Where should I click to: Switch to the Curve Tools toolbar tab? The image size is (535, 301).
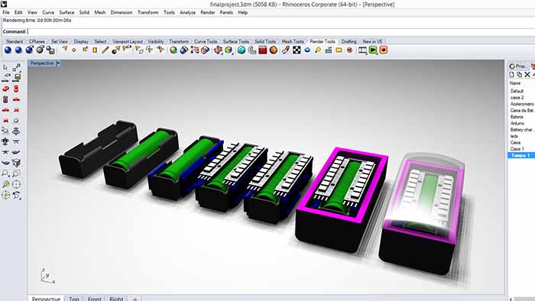[x=206, y=41]
